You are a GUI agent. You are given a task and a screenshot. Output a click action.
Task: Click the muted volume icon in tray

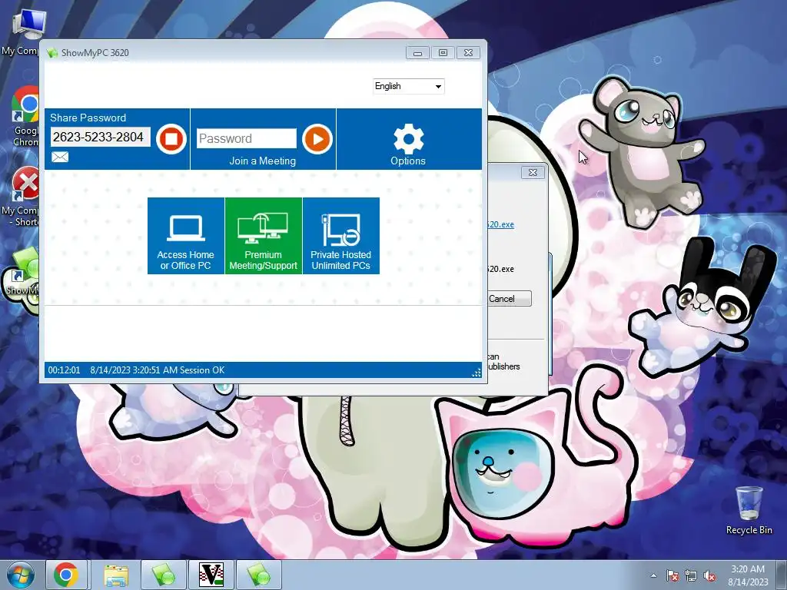[709, 575]
